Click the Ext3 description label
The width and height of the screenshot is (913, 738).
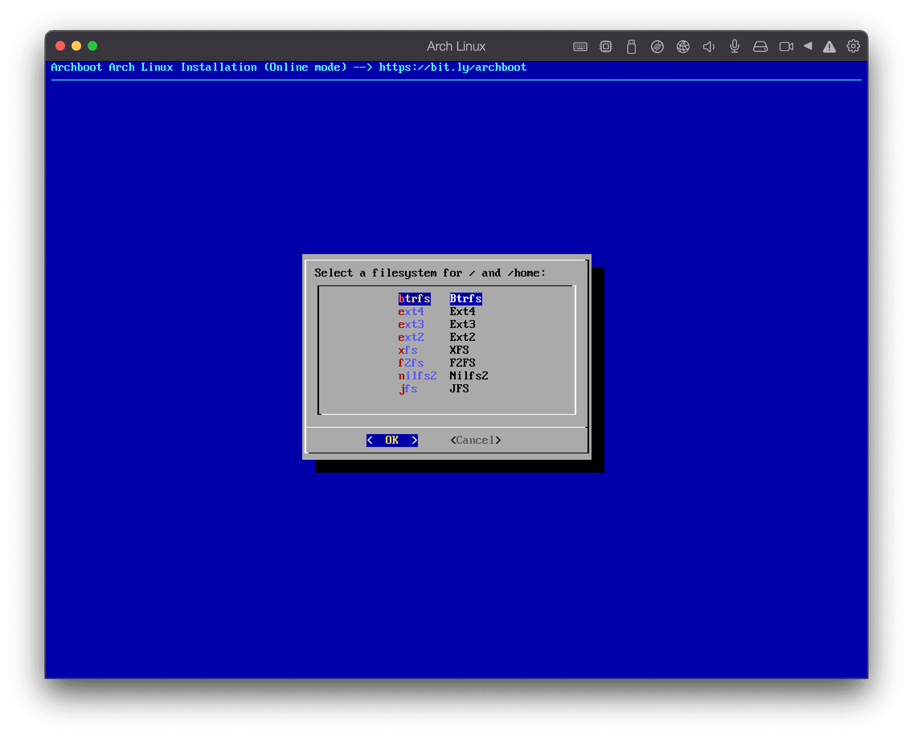pos(463,324)
